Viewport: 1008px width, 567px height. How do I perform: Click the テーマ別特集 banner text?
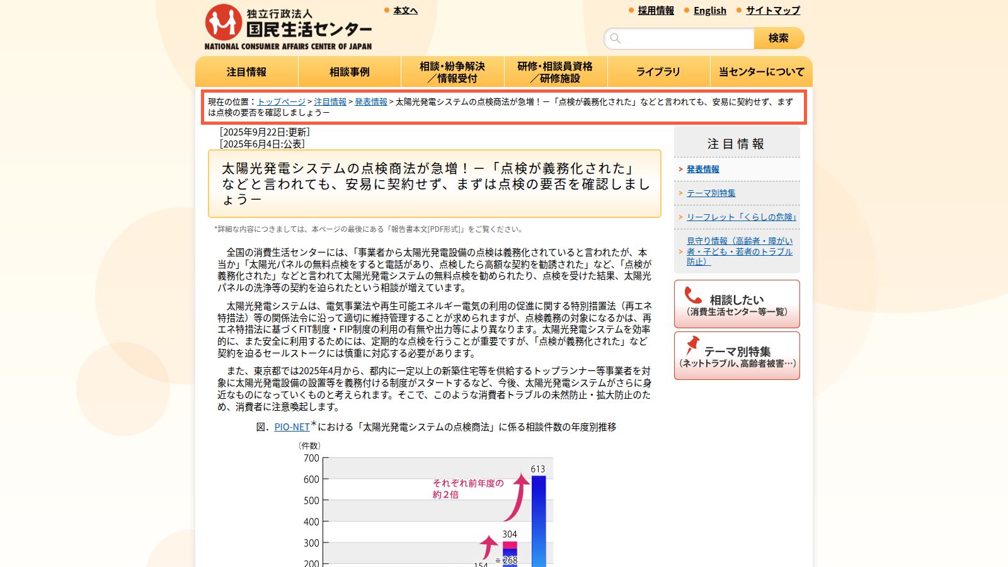737,356
